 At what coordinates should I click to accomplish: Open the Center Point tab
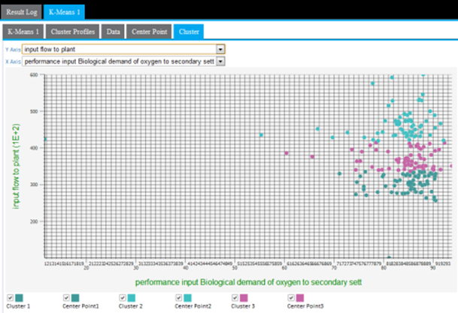coord(149,32)
